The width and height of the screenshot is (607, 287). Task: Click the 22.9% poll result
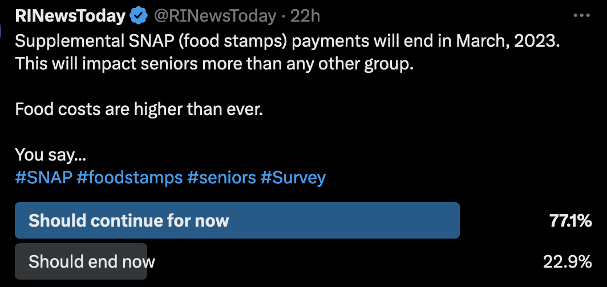pos(566,262)
